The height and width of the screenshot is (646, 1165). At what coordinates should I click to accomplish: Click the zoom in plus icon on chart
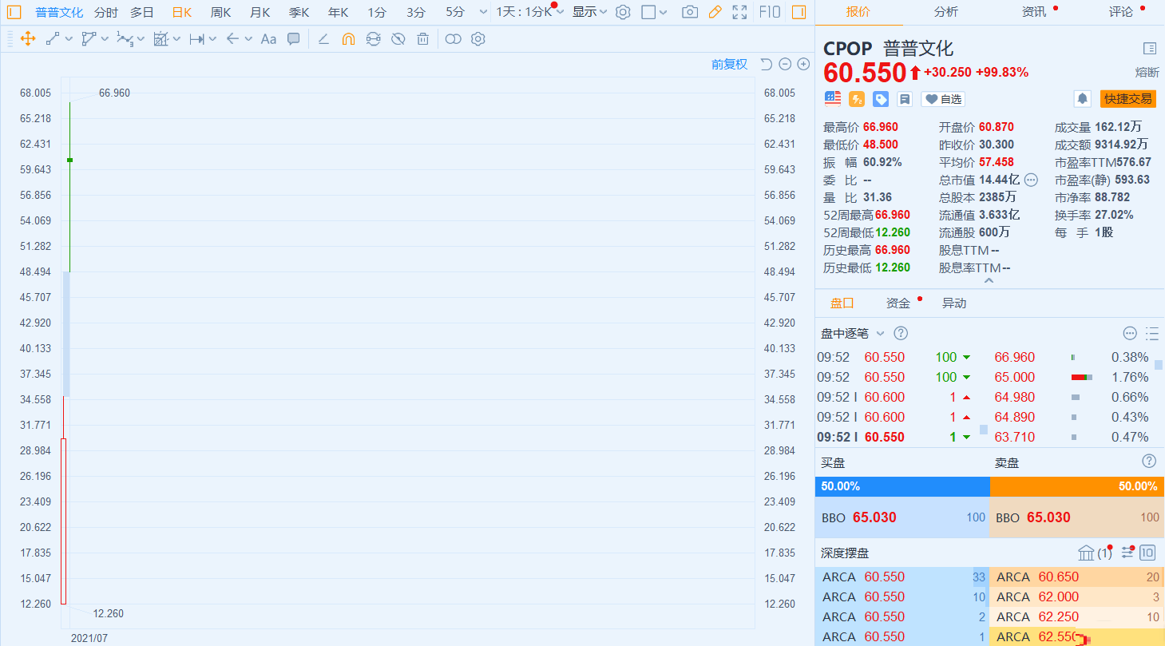pyautogui.click(x=803, y=65)
